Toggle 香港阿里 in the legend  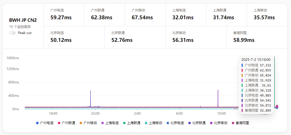[x=240, y=123]
